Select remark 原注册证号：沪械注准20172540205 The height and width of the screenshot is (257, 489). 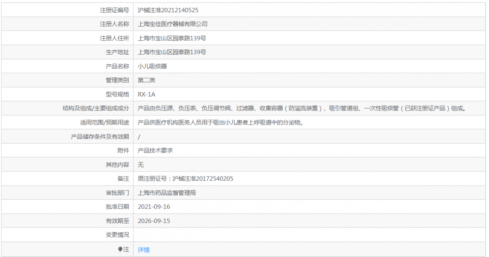(186, 179)
